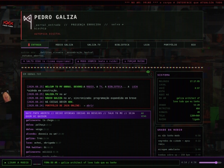Screen dimensions: 224x168
Task: Open the TV link in the log
Action: click(x=101, y=87)
